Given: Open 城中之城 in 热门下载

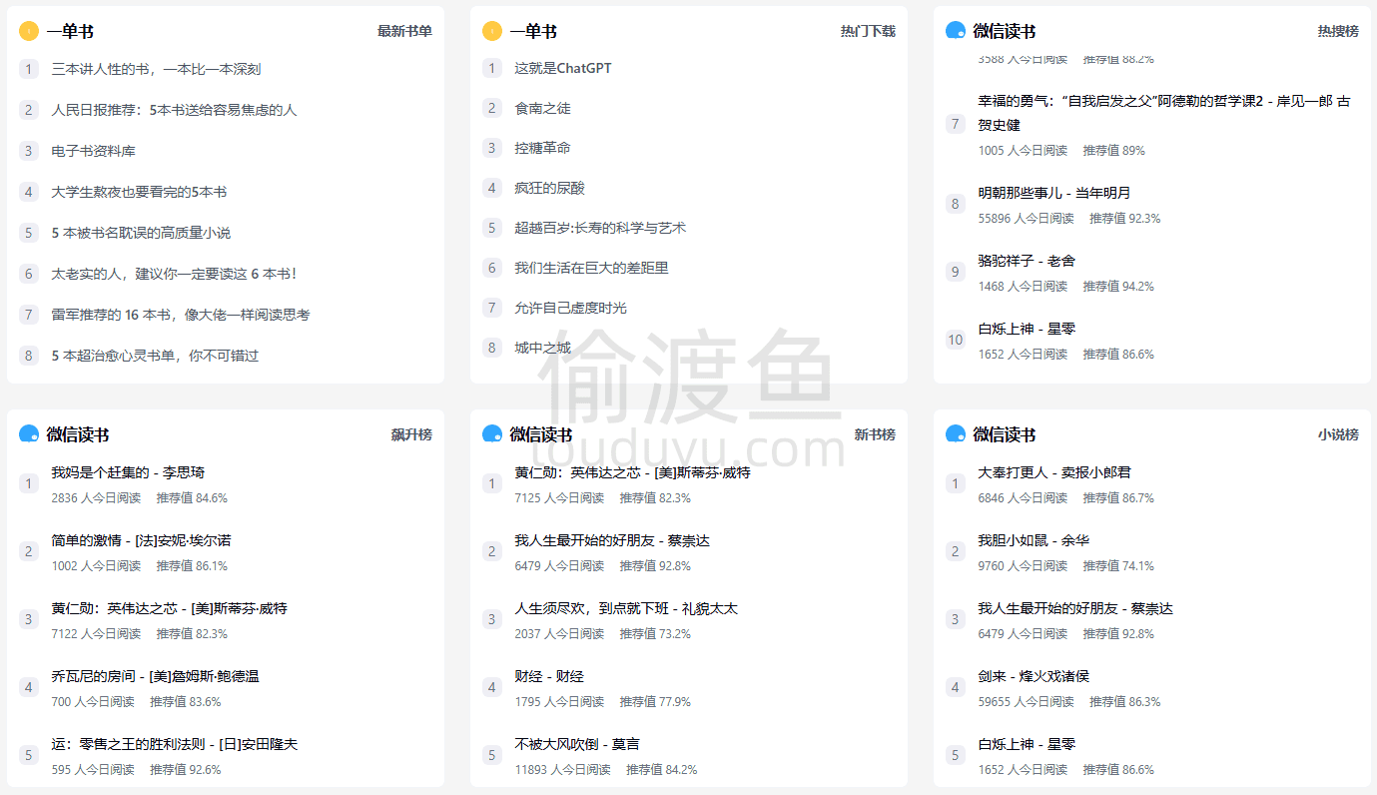Looking at the screenshot, I should [542, 348].
